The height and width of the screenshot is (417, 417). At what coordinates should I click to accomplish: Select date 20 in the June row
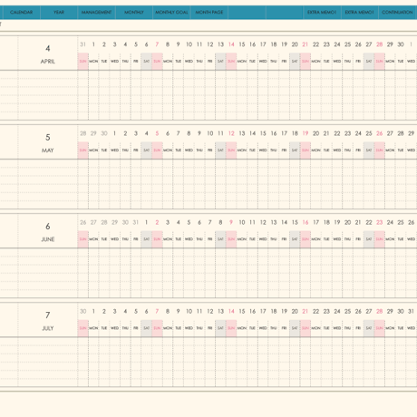click(347, 222)
